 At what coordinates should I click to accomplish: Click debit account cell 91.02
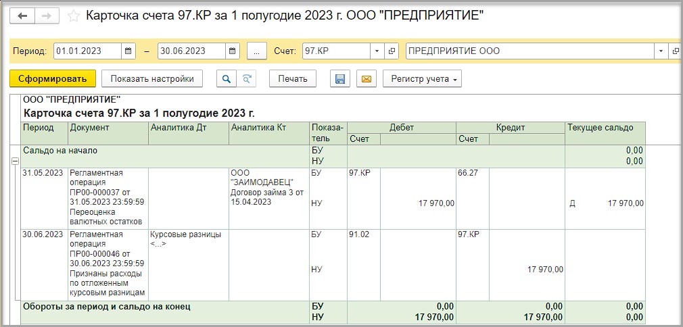tap(364, 265)
